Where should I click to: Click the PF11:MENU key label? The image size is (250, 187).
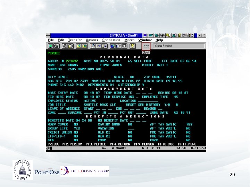tap(187, 144)
